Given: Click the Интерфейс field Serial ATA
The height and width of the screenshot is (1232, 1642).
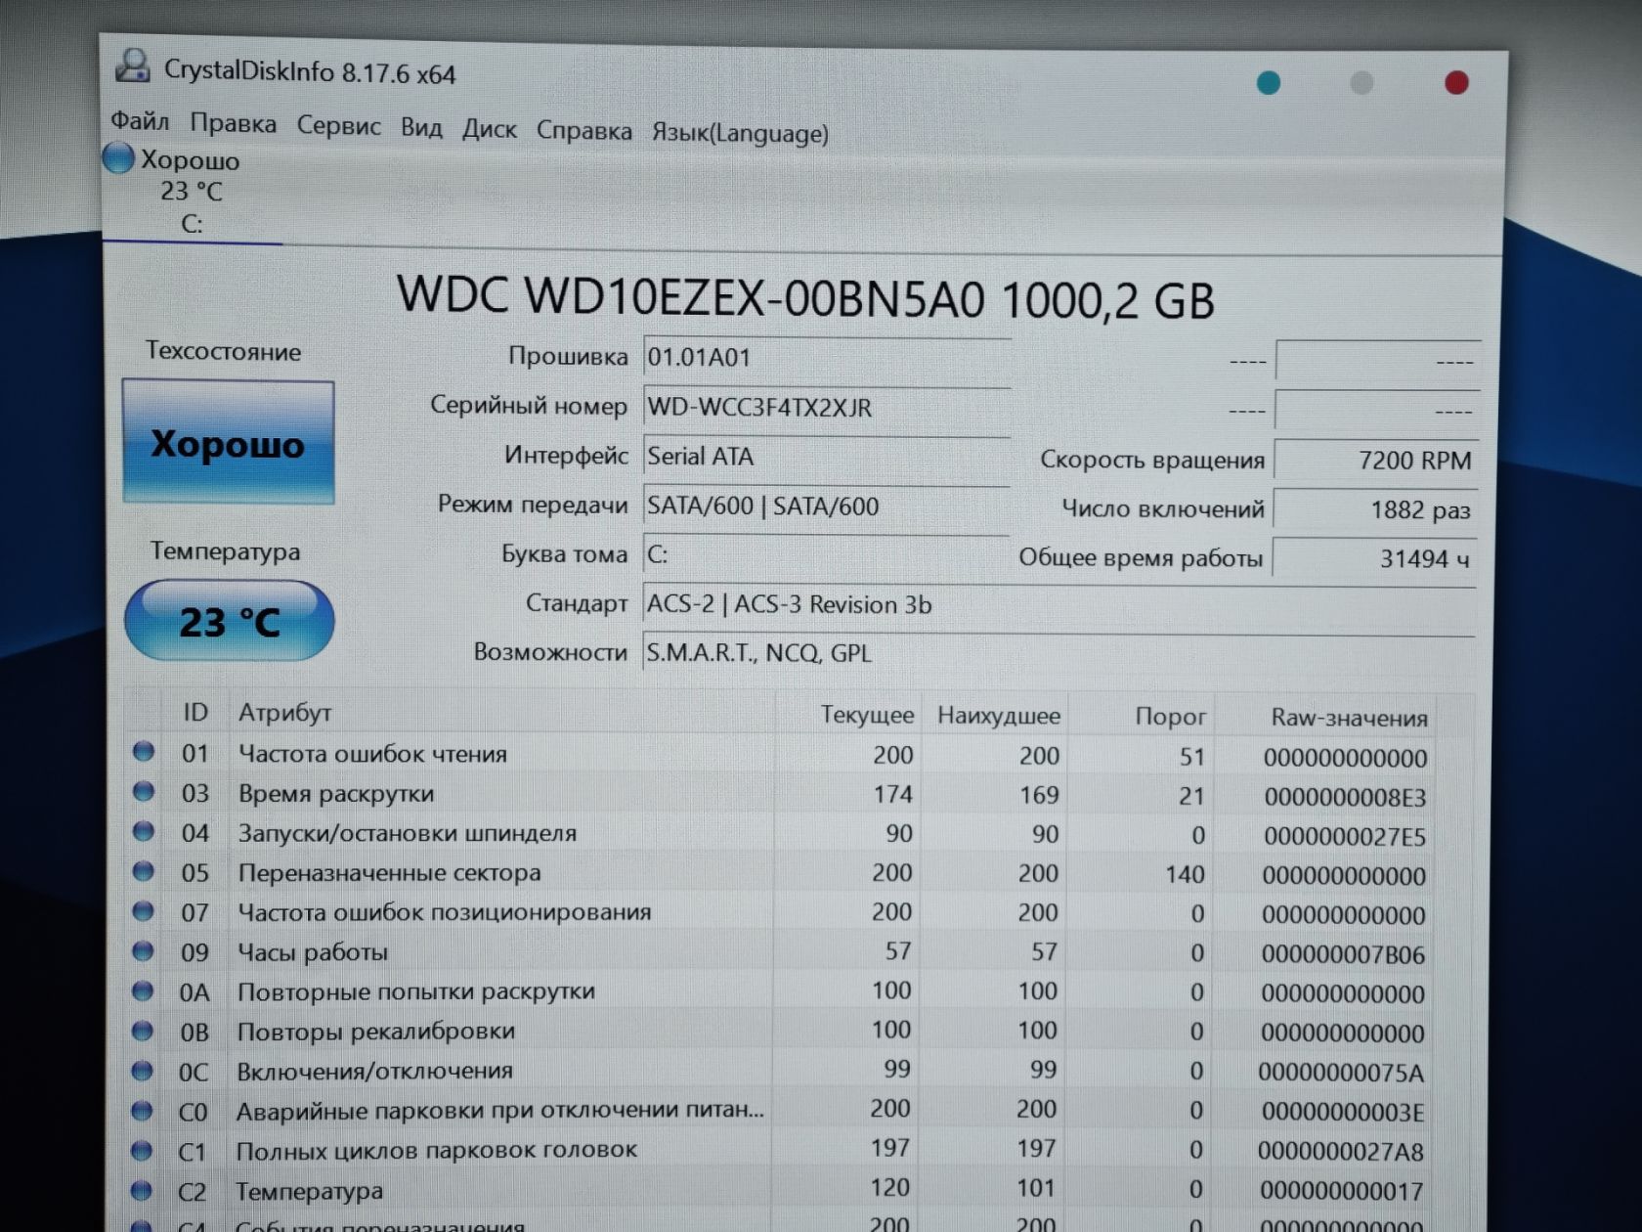Looking at the screenshot, I should [826, 457].
